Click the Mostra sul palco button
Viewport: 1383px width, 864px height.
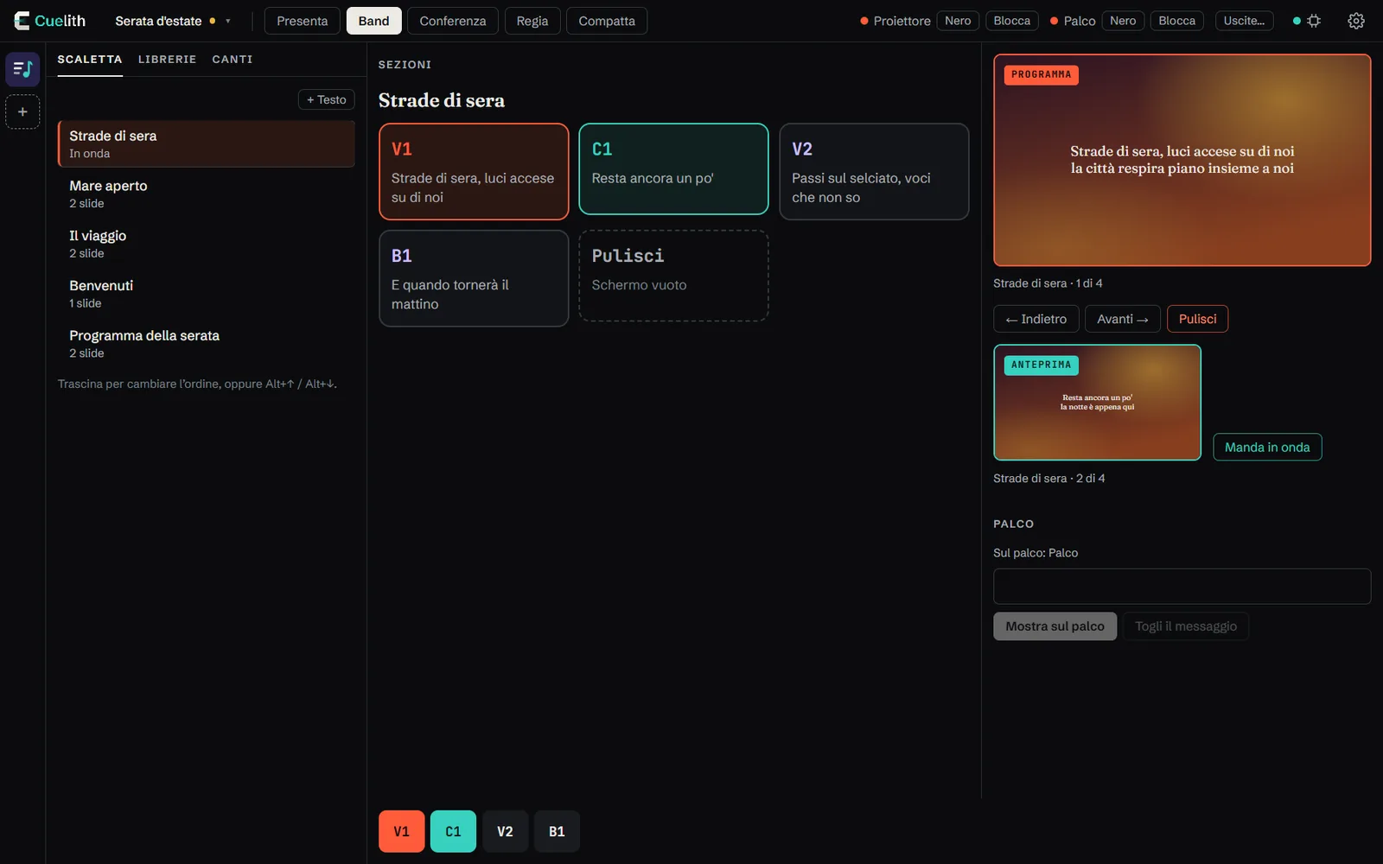pos(1055,626)
